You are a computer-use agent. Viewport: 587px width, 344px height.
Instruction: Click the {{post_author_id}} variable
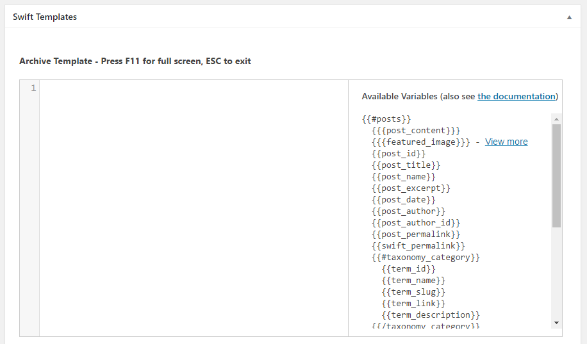point(416,223)
